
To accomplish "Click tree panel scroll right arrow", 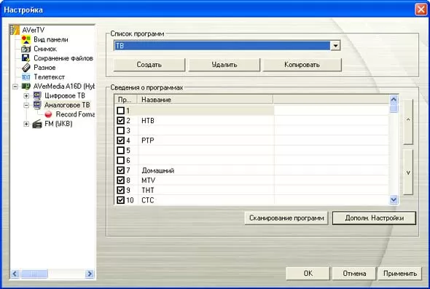I will point(90,274).
